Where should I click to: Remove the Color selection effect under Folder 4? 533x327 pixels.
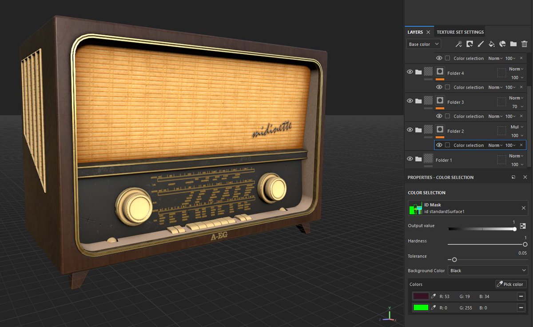coord(521,88)
